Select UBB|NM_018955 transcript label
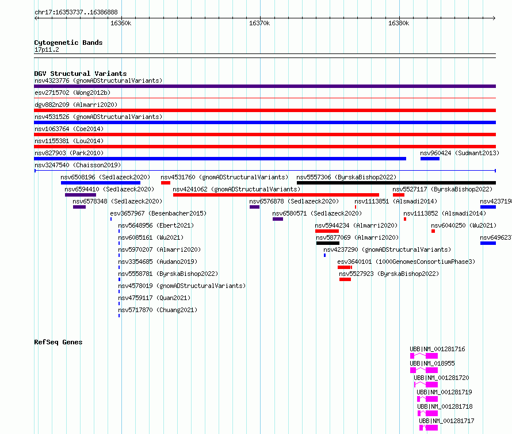 coord(432,363)
